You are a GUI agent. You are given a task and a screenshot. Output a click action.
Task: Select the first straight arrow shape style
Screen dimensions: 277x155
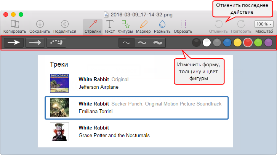click(x=14, y=43)
